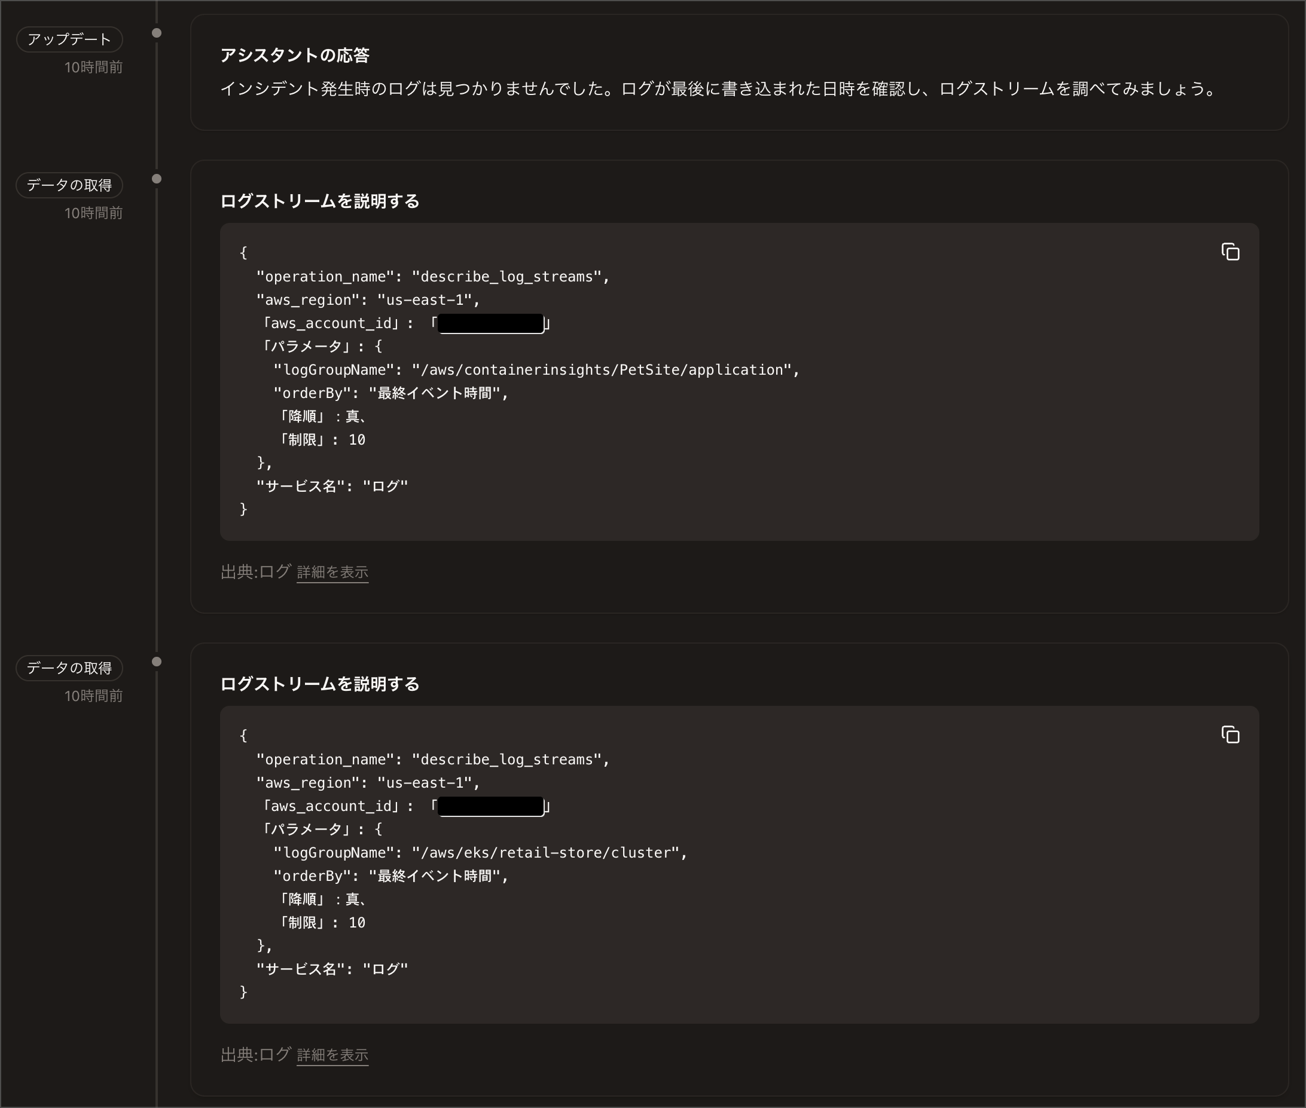
Task: Click the アップデート timeline badge
Action: [69, 39]
